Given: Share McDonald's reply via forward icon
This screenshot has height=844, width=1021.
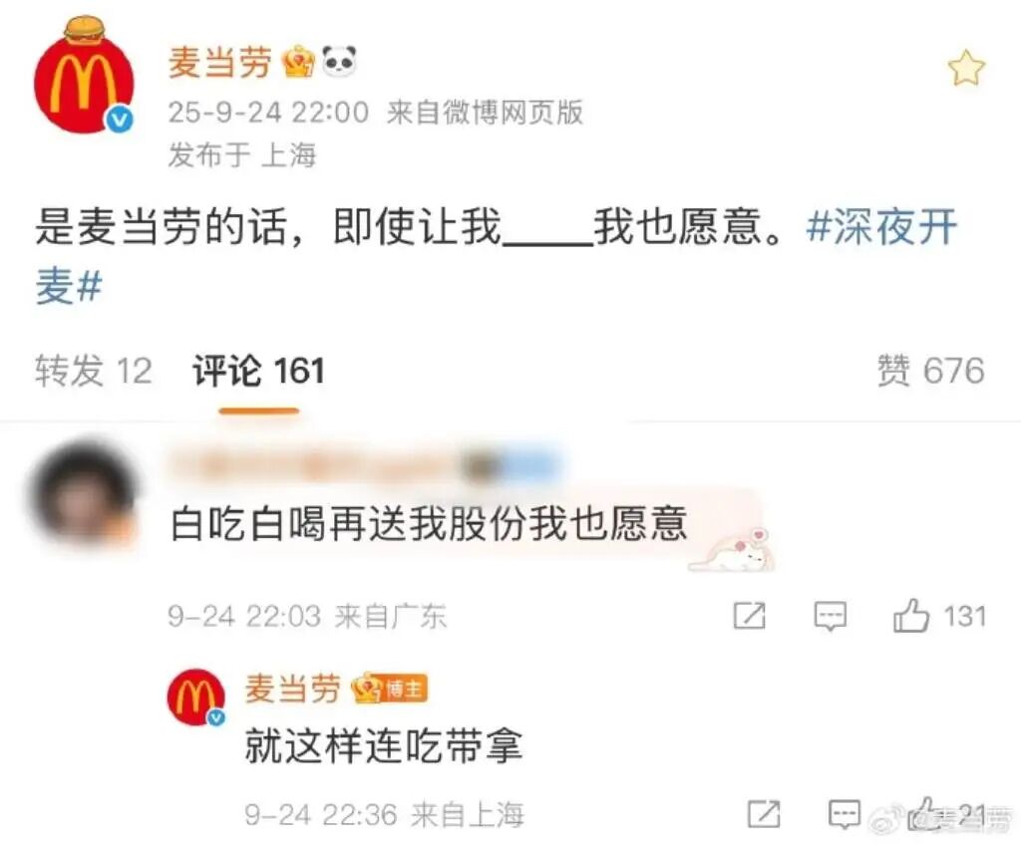Looking at the screenshot, I should [x=764, y=814].
